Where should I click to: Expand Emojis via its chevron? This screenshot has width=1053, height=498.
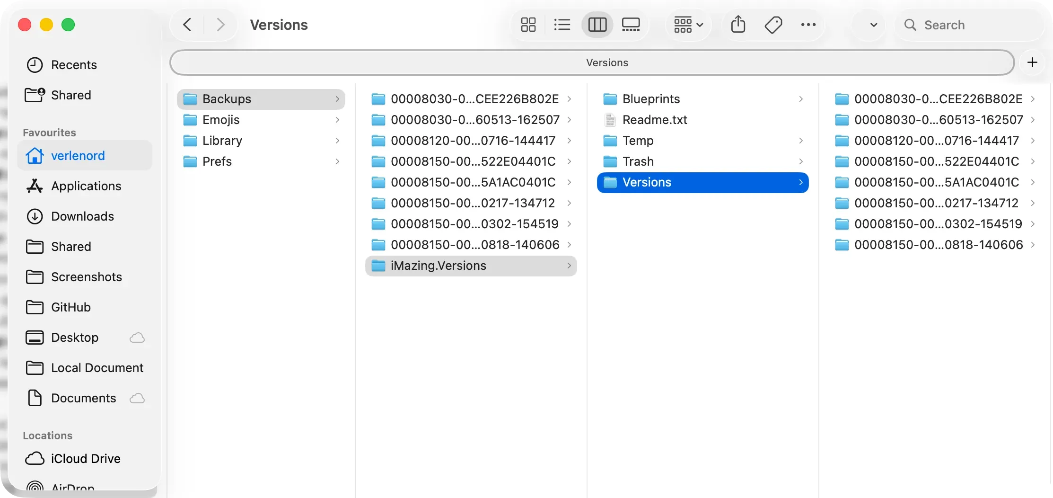337,120
